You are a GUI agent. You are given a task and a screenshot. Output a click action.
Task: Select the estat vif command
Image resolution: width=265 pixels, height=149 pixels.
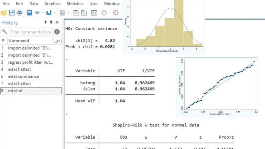[x=31, y=91]
